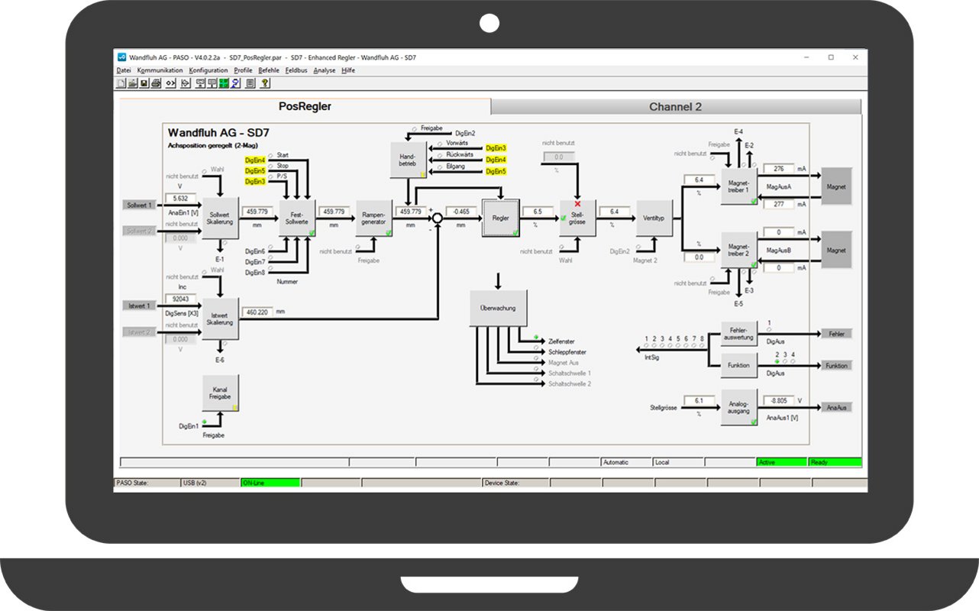Open the Befehle menu
This screenshot has height=611, width=979.
pos(269,70)
